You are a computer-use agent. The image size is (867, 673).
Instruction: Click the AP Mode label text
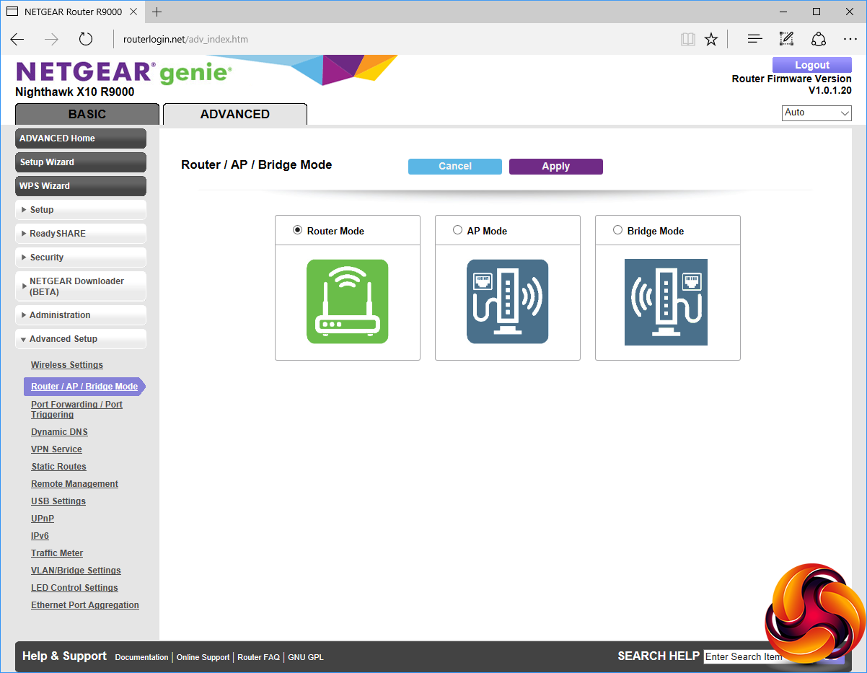point(487,231)
